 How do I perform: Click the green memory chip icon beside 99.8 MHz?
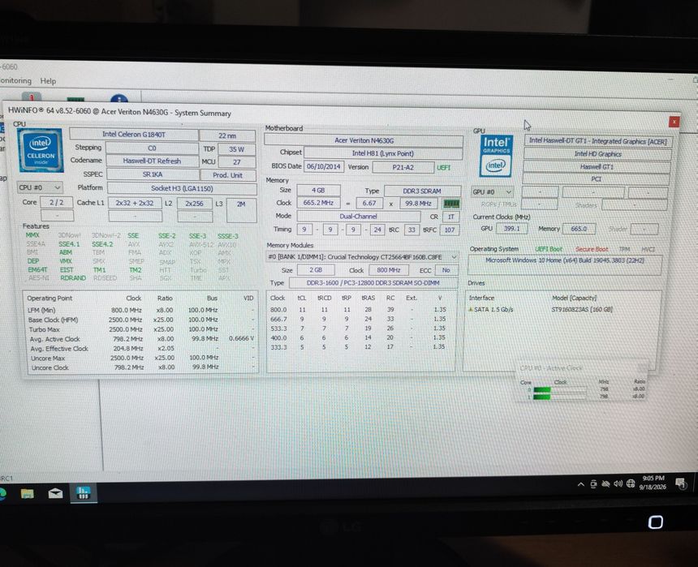pos(451,204)
